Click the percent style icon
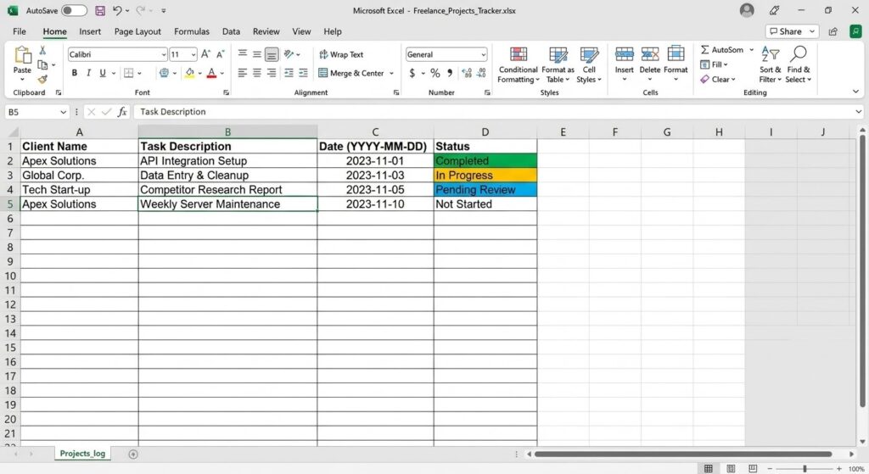 tap(435, 73)
